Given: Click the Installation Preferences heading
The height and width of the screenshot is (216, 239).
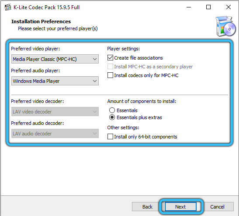Looking at the screenshot, I should [x=41, y=21].
